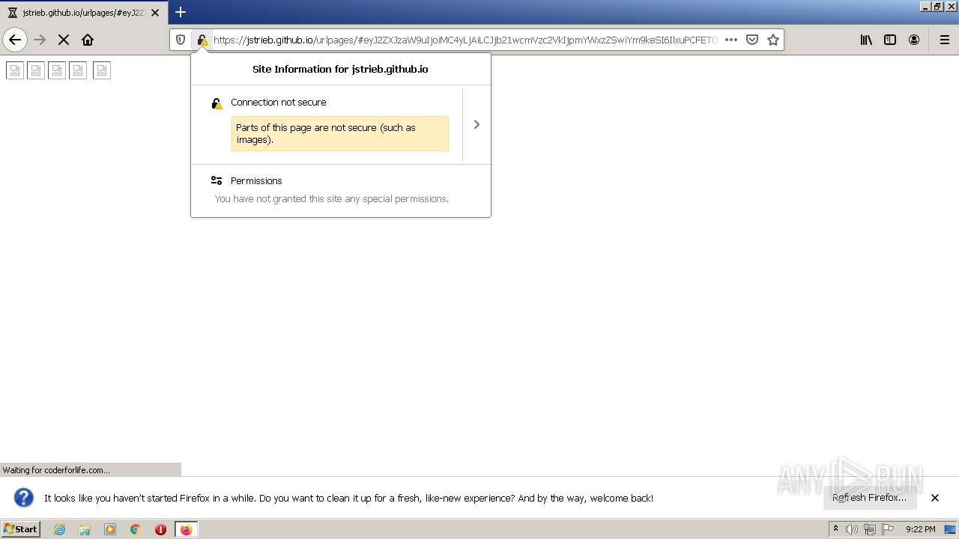The height and width of the screenshot is (539, 959).
Task: Click 'You have not granted' permissions text
Action: click(332, 199)
